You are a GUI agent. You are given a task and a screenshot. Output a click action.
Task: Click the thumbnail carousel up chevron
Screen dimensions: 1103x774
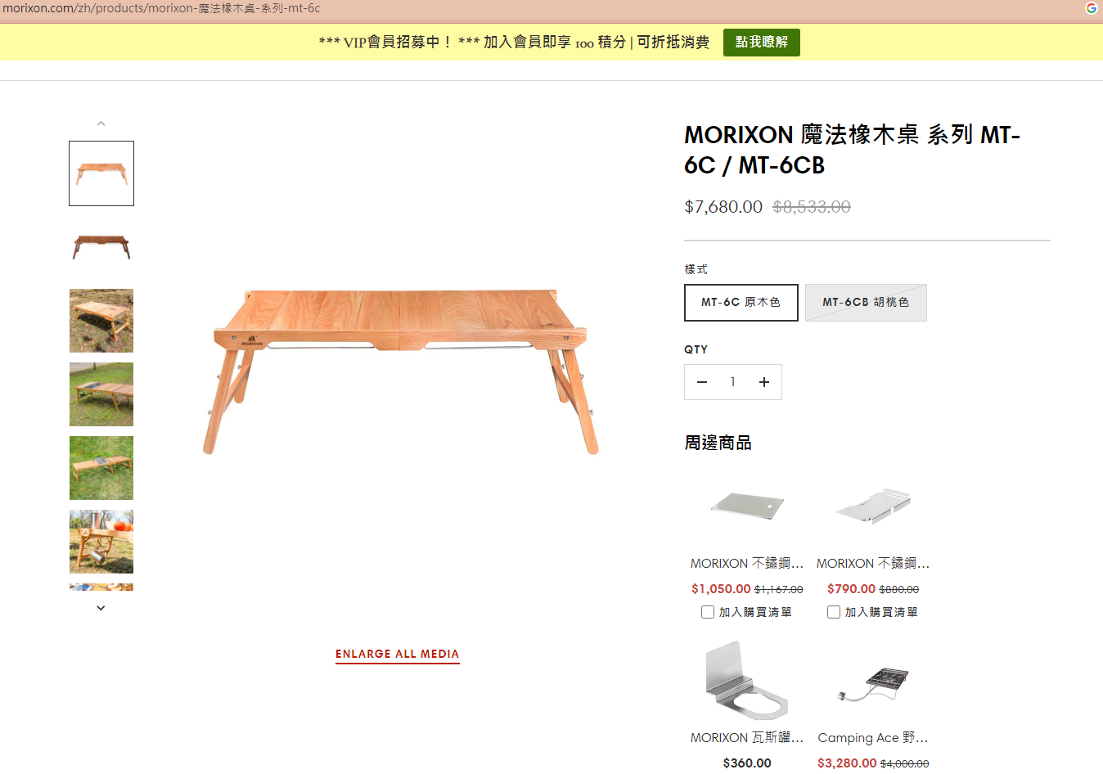click(x=101, y=124)
